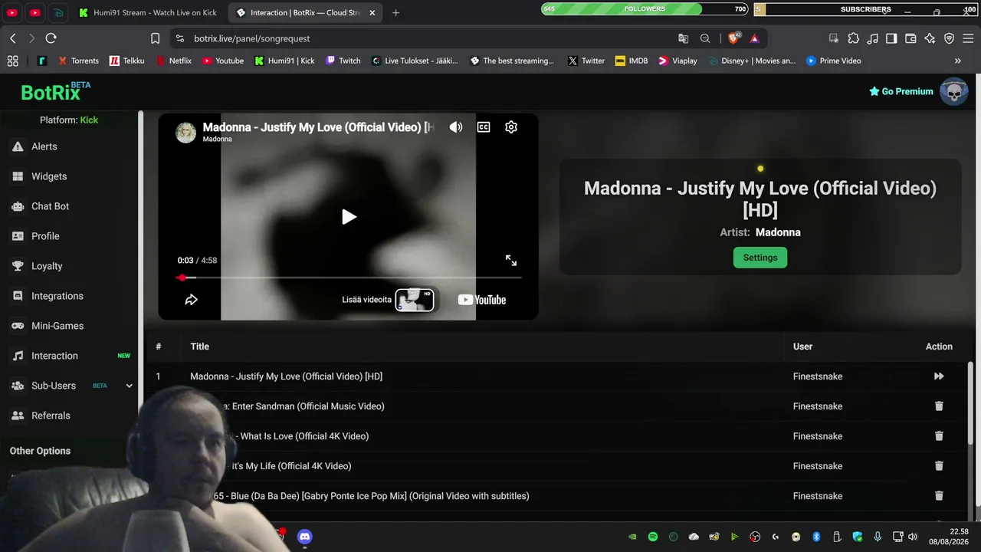Switch to the Humi91 Stream Kick tab

click(x=149, y=12)
